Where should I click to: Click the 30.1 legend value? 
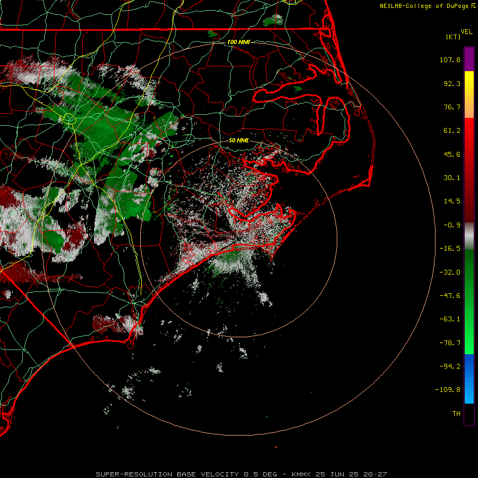[x=452, y=178]
